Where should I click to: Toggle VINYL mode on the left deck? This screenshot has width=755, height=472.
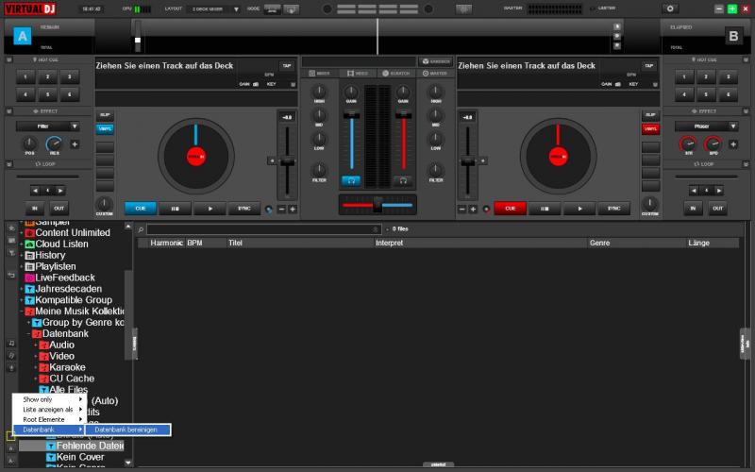(105, 128)
